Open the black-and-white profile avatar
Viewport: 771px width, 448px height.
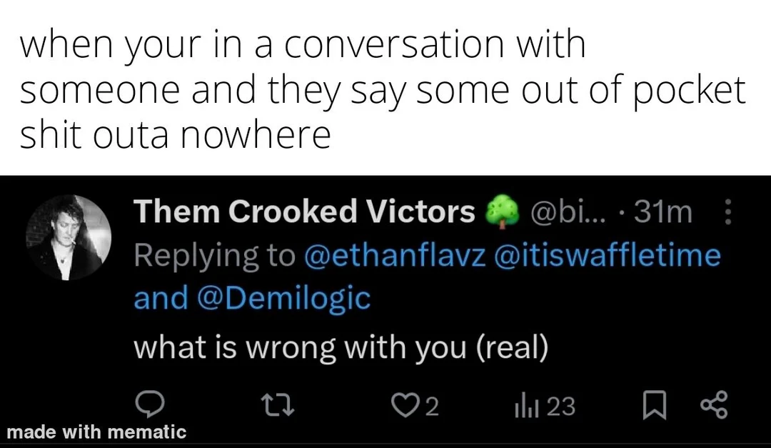click(x=69, y=237)
